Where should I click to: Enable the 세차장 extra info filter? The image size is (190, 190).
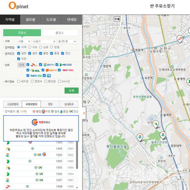[19, 81]
